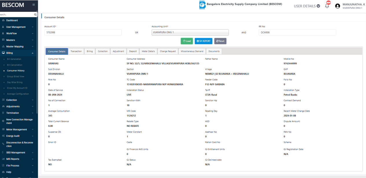
Task: Collapse the Billing menu chevron
Action: point(33,53)
